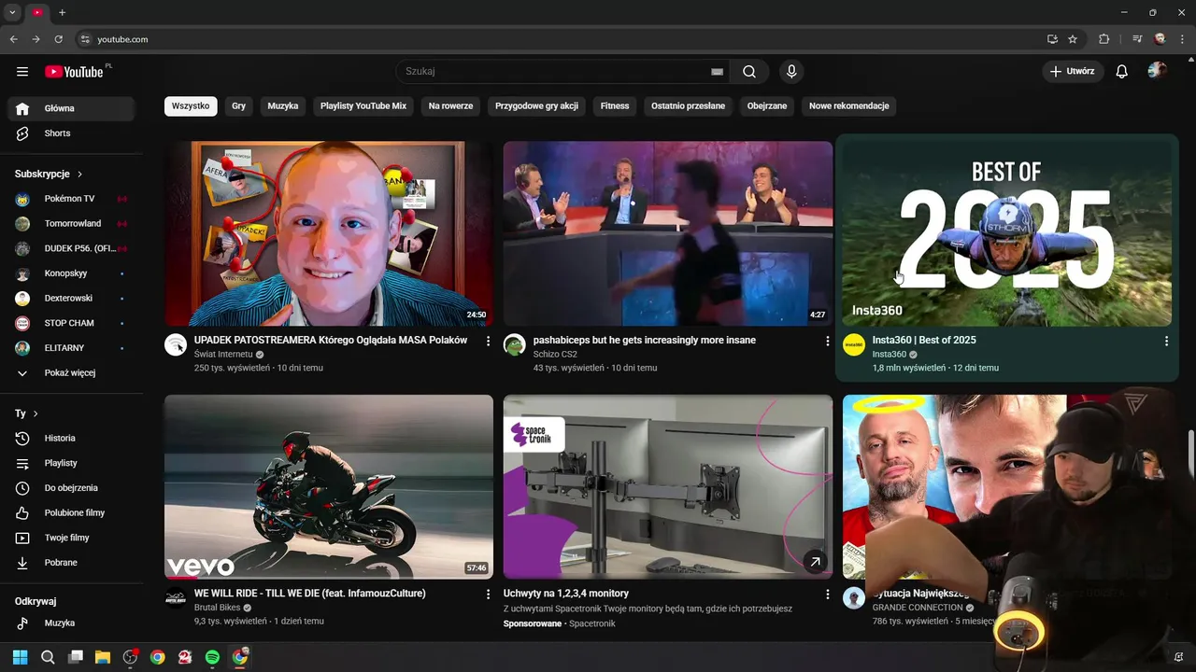The width and height of the screenshot is (1196, 672).
Task: Open Twoje filmy in sidebar
Action: [x=71, y=538]
